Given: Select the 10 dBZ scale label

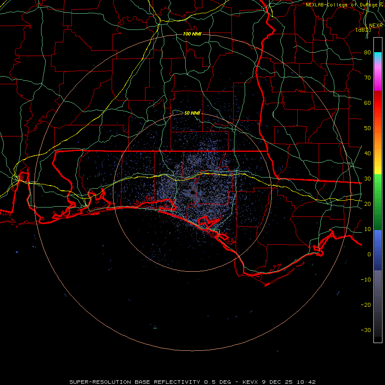Looking at the screenshot, I should click(367, 229).
